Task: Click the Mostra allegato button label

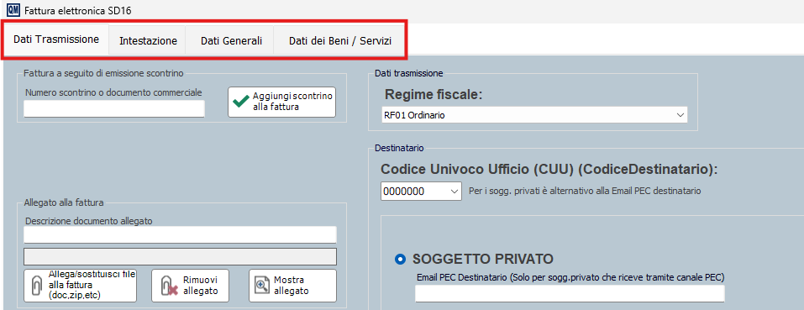Action: 292,286
